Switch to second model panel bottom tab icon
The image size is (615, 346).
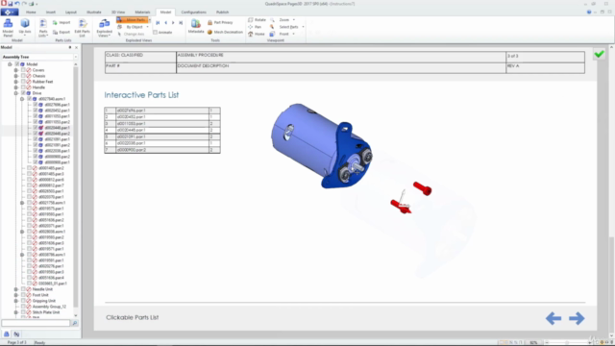tap(16, 334)
